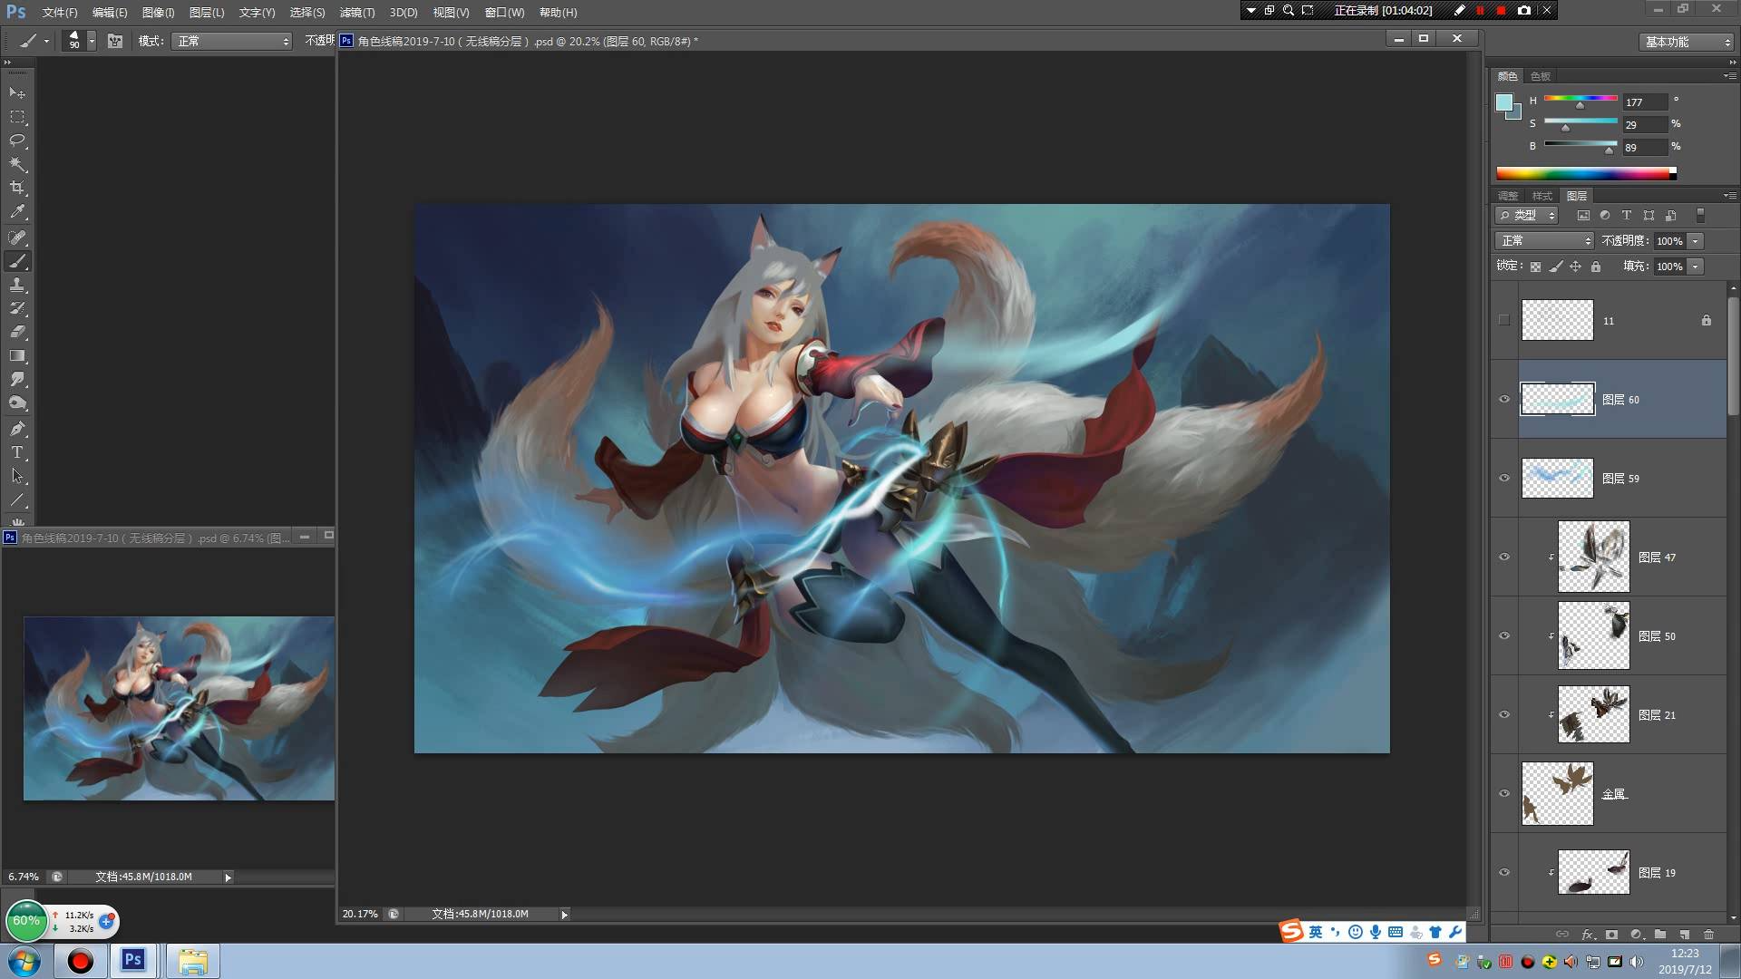
Task: Hide layer 图层 60
Action: 1504,399
